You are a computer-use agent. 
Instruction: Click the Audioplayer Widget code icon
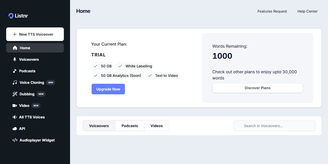click(x=15, y=140)
